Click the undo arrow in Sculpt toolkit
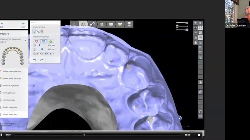Viewport: 250px width, 140px height. pyautogui.click(x=34, y=60)
